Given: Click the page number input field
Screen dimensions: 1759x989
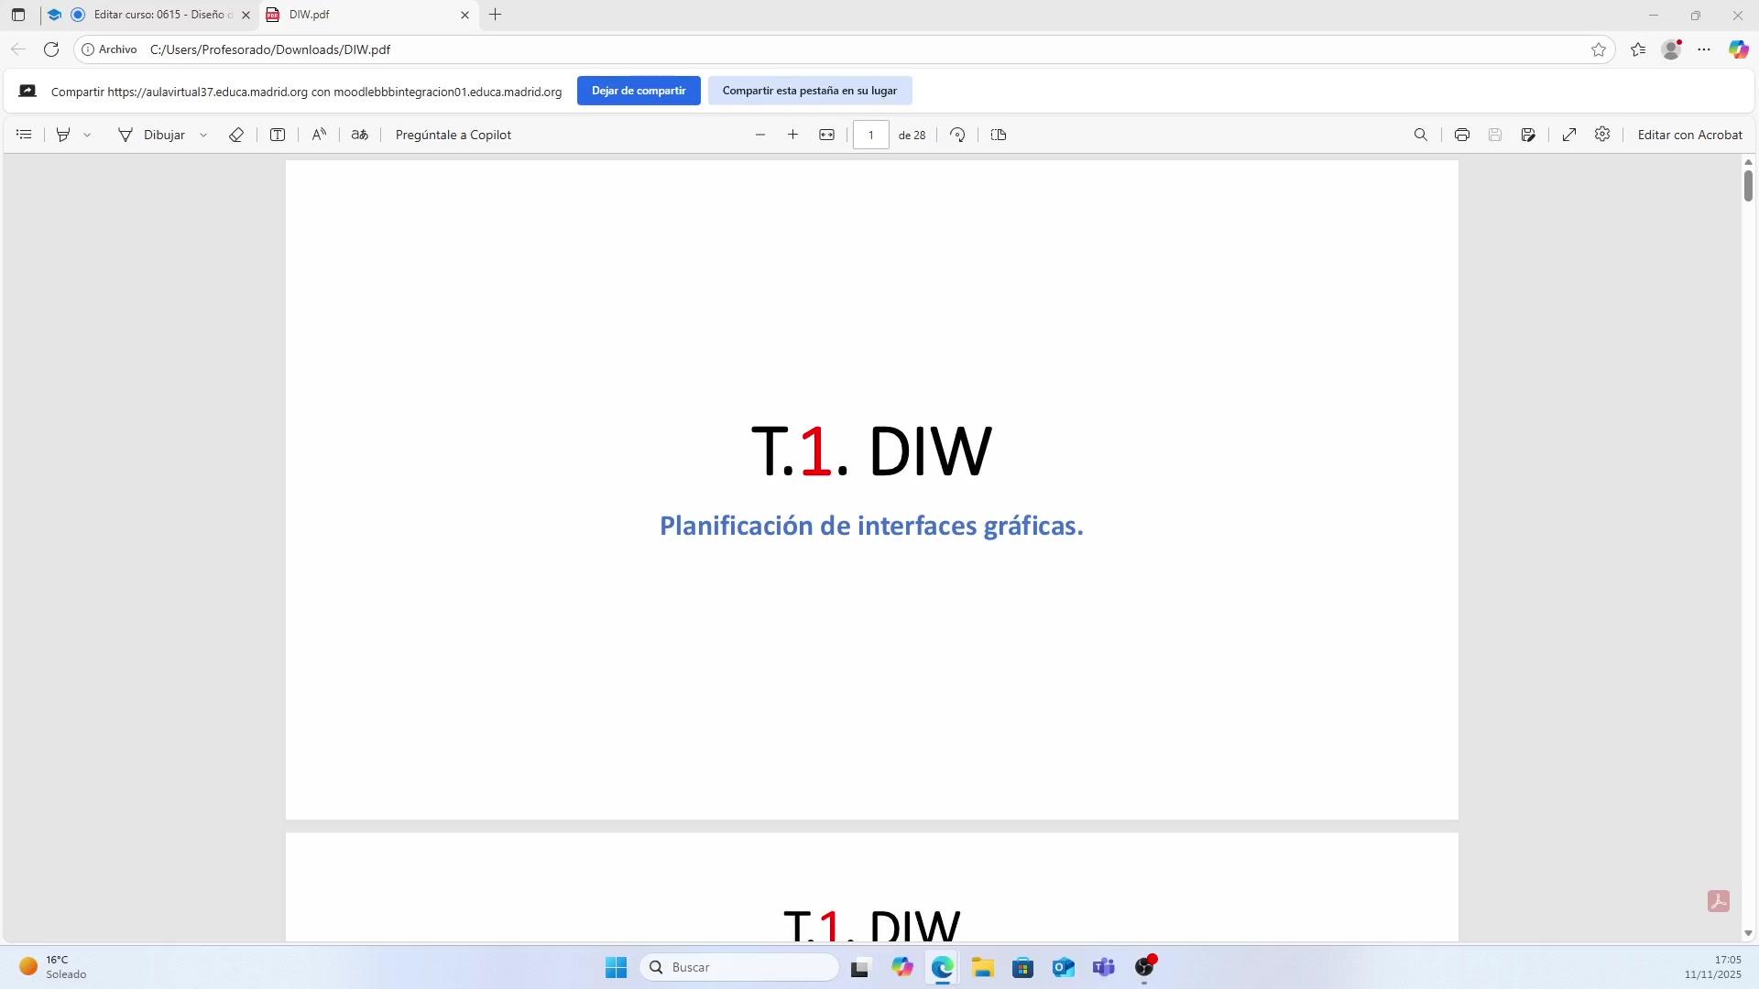Looking at the screenshot, I should [870, 135].
